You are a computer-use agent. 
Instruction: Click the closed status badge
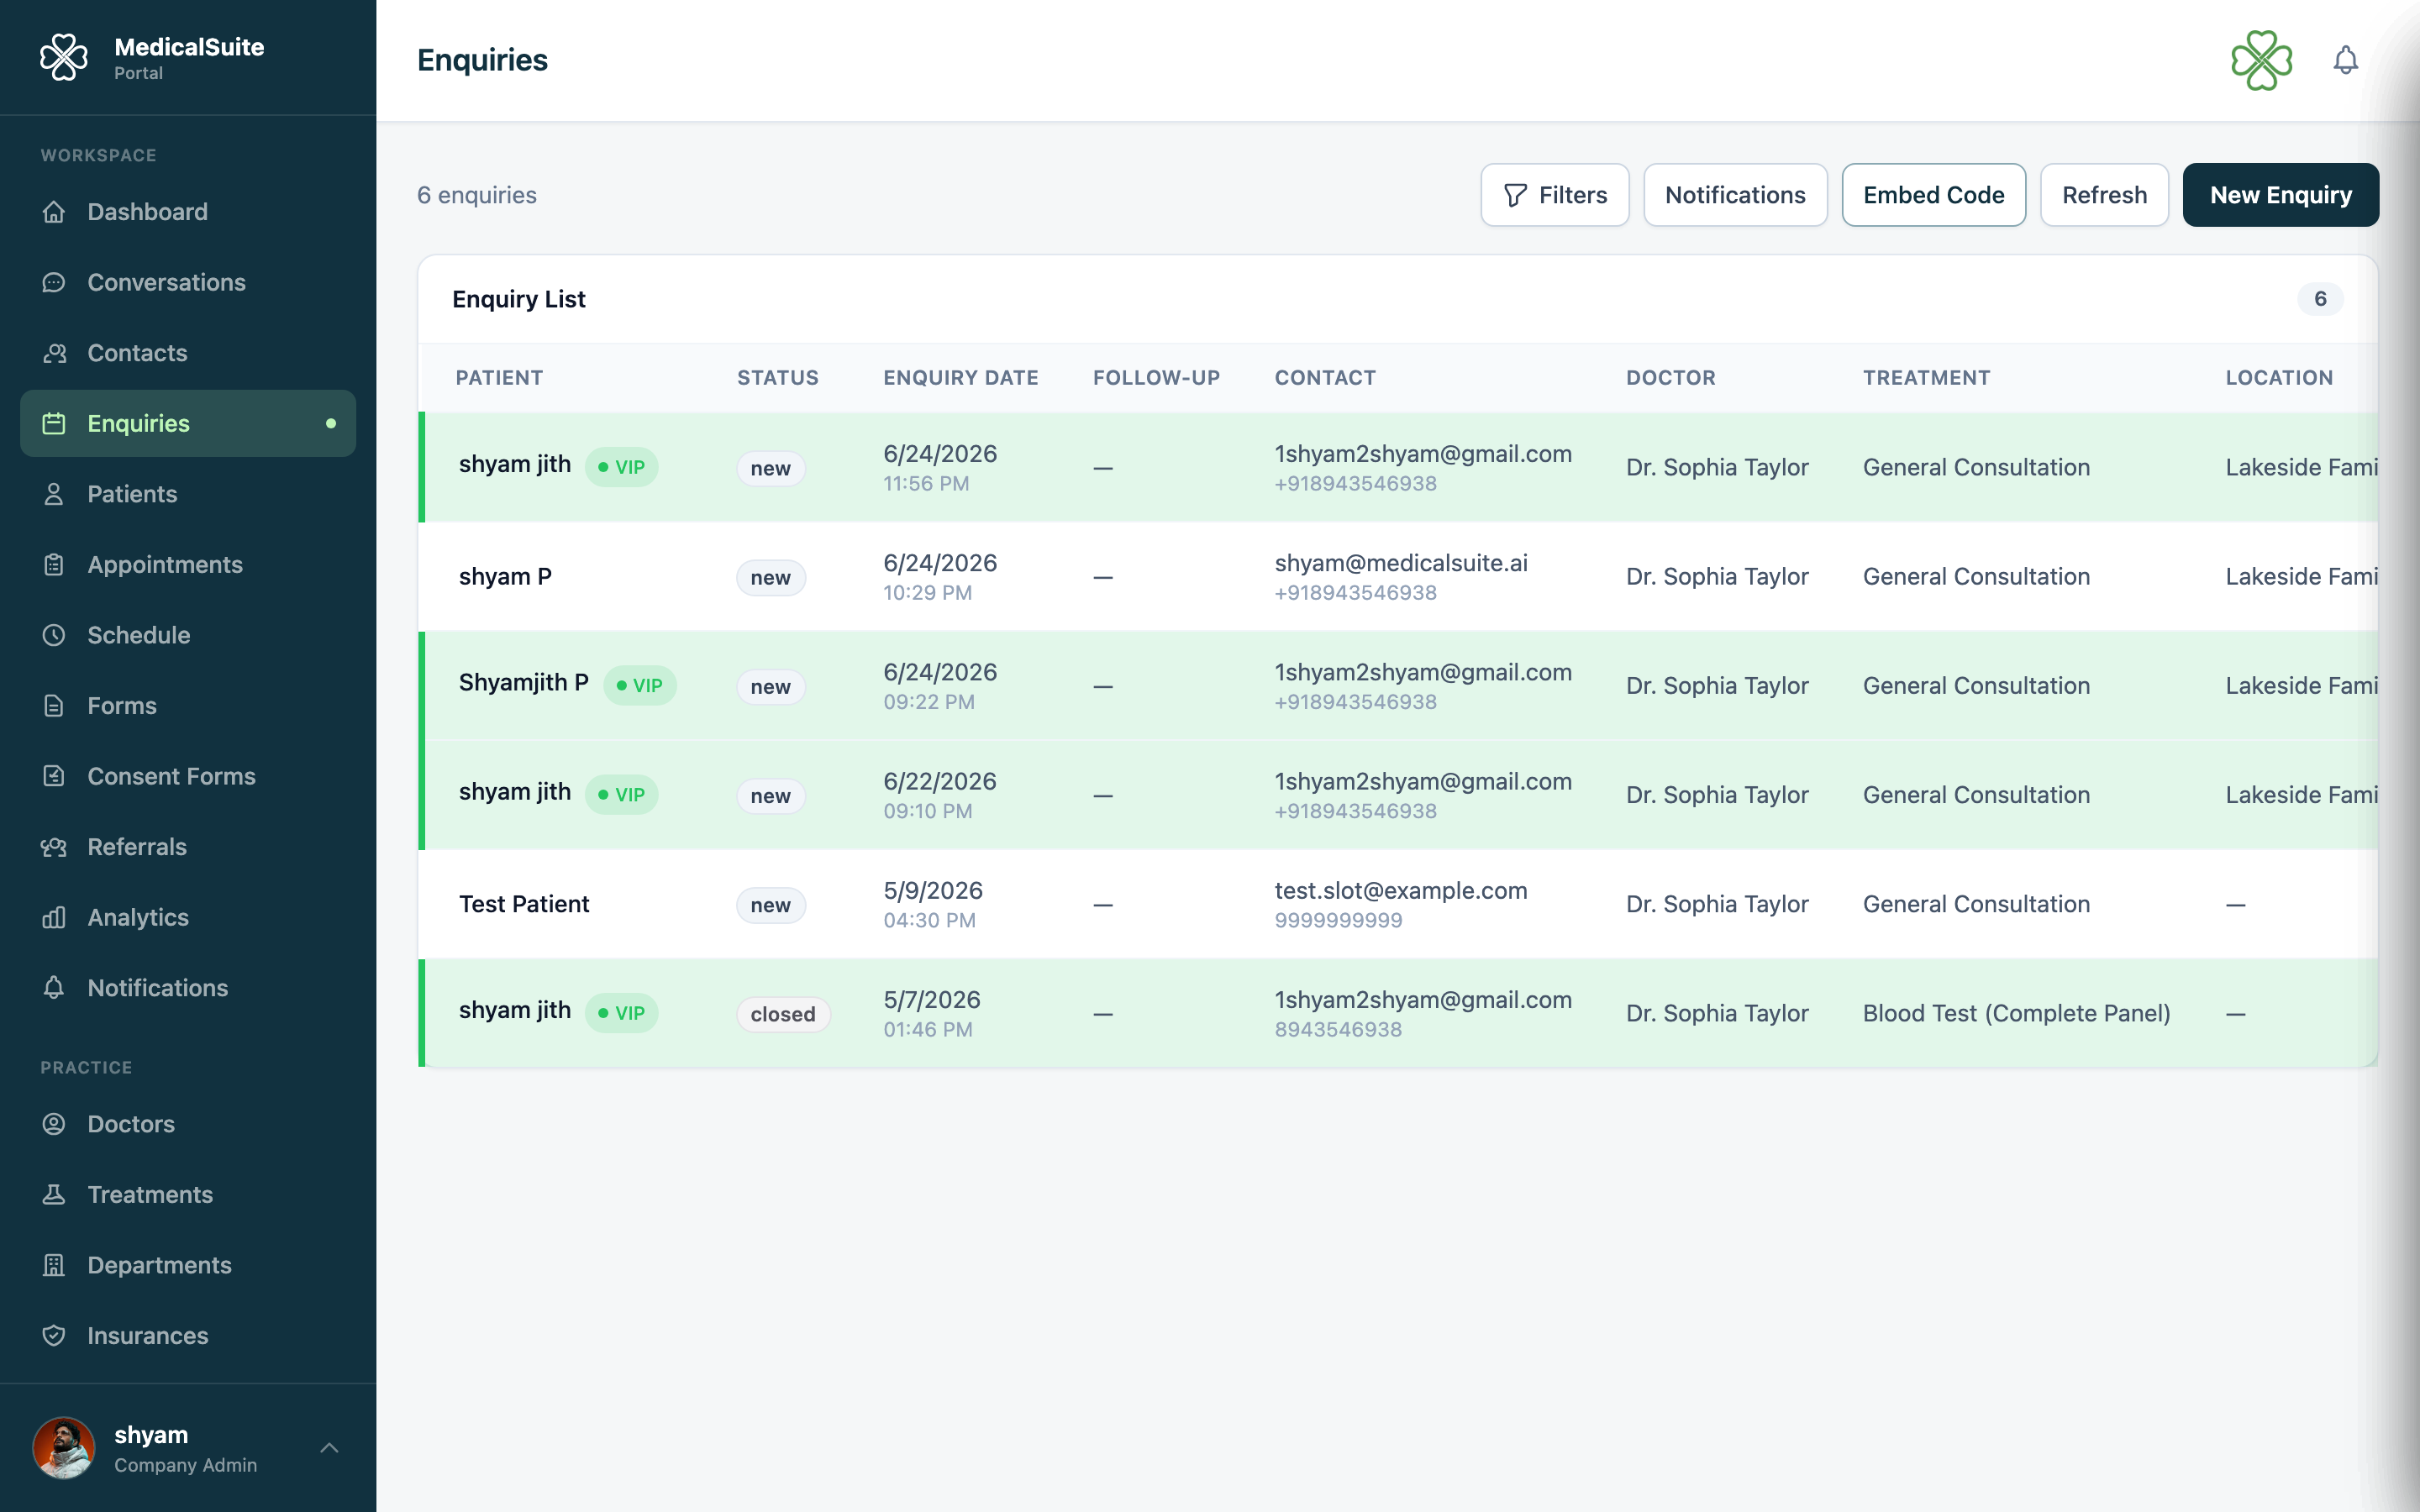(783, 1014)
